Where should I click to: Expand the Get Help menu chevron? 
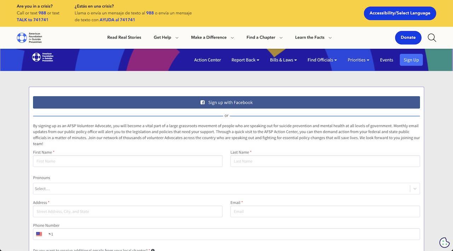point(177,37)
